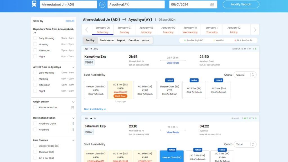Go to next dates arrow
The image size is (288, 162).
pyautogui.click(x=255, y=30)
